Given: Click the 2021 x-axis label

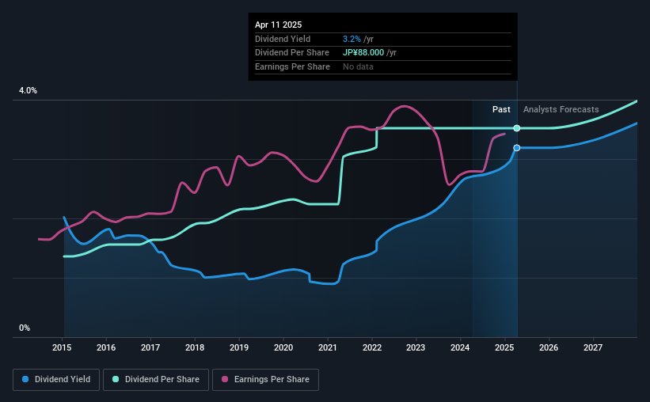Looking at the screenshot, I should tap(328, 347).
